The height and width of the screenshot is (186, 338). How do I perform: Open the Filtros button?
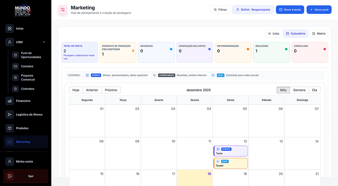point(220,10)
